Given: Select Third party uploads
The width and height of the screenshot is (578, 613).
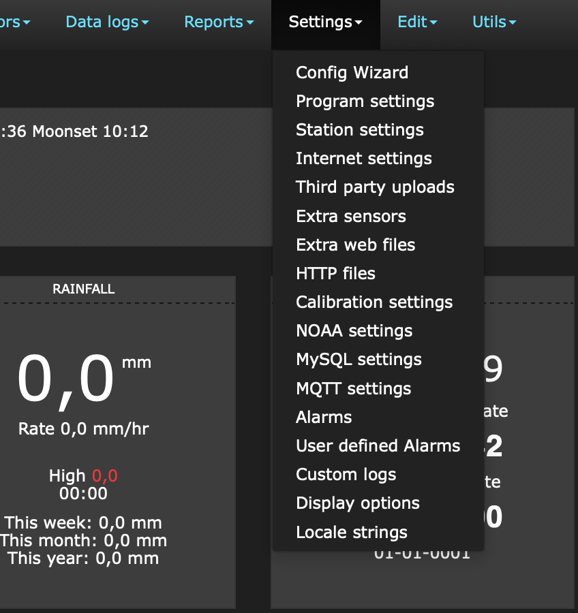Looking at the screenshot, I should [x=375, y=187].
